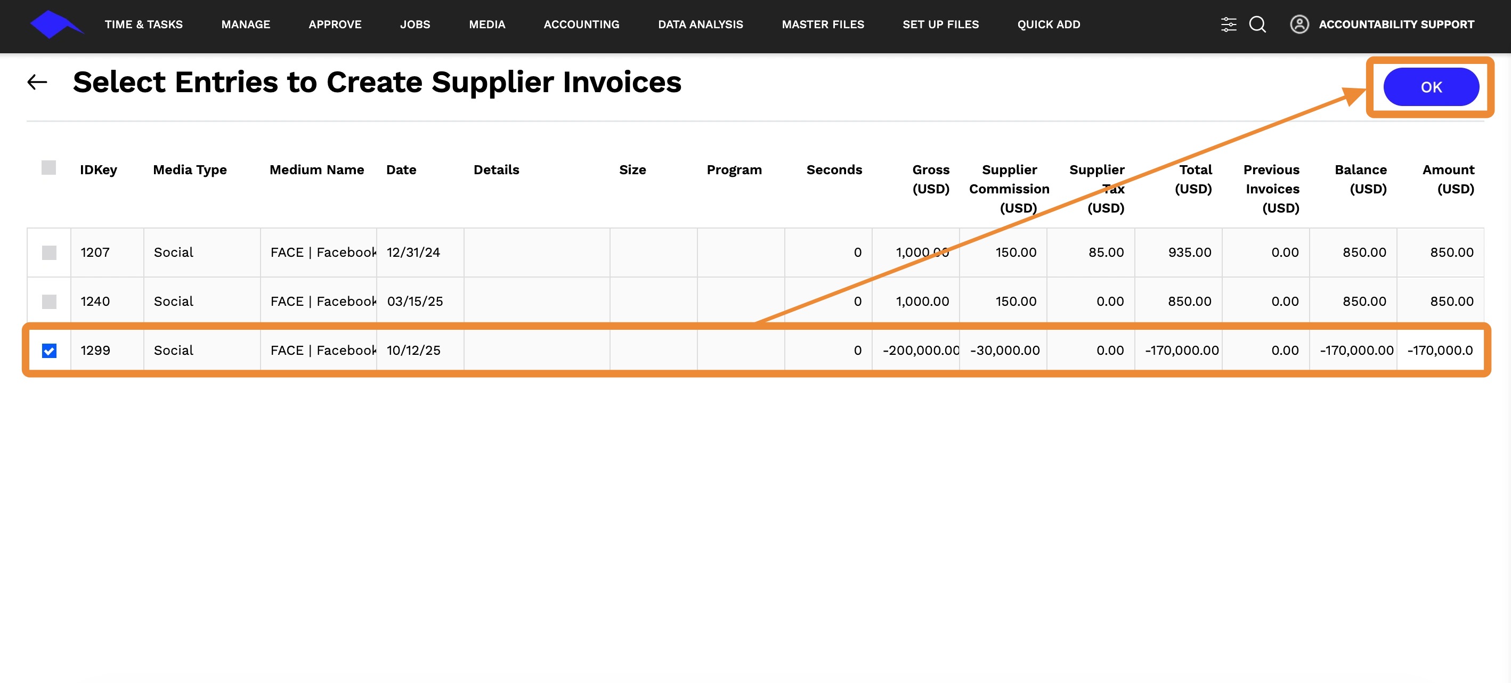Screen dimensions: 1511x683
Task: Click the Accountability Support account link
Action: pos(1396,25)
